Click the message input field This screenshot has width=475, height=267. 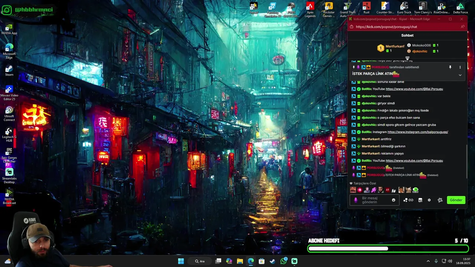pyautogui.click(x=374, y=200)
